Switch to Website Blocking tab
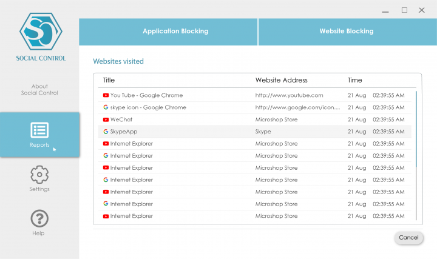The image size is (437, 259). [347, 31]
